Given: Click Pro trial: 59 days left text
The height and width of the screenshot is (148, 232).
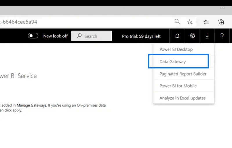Looking at the screenshot, I should coord(141,36).
